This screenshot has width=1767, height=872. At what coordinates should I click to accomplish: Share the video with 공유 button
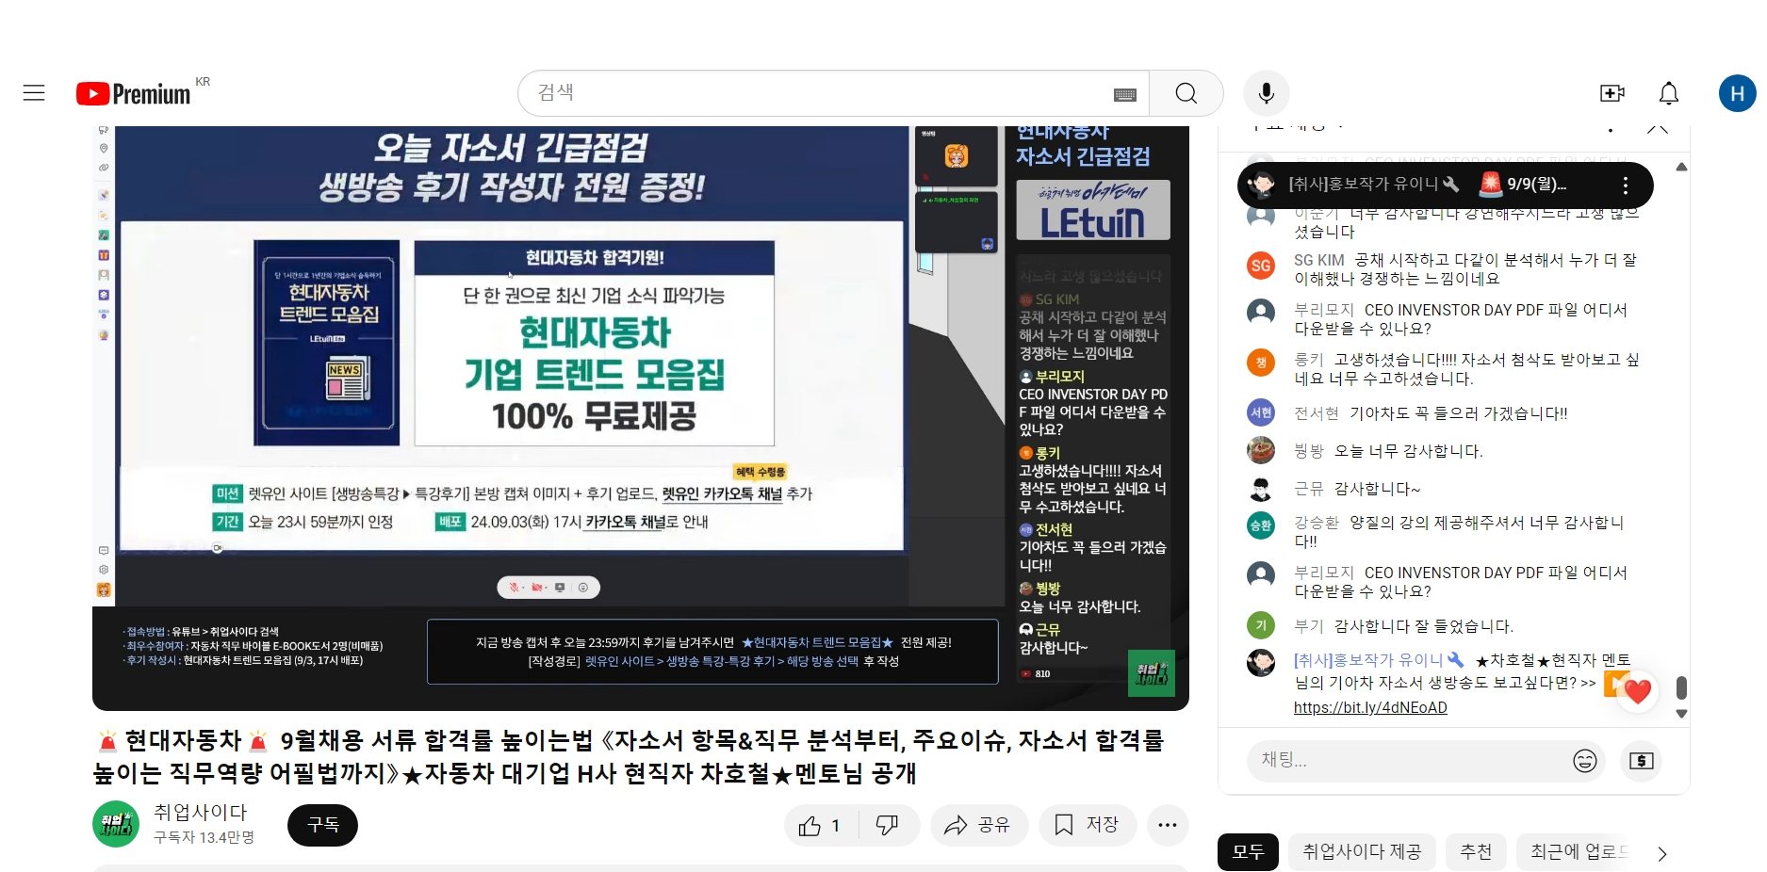(977, 826)
